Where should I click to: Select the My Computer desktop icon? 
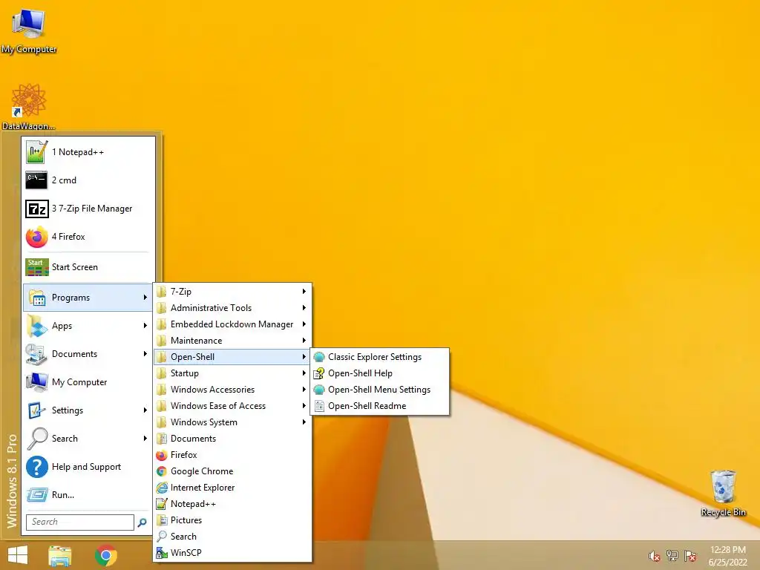pyautogui.click(x=29, y=30)
